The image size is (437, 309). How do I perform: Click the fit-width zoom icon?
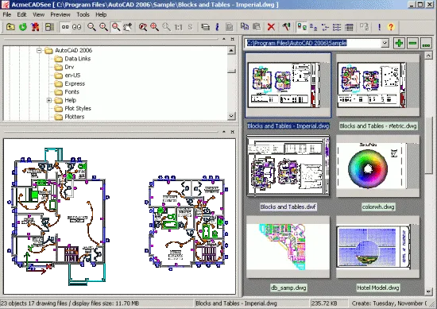(x=155, y=27)
